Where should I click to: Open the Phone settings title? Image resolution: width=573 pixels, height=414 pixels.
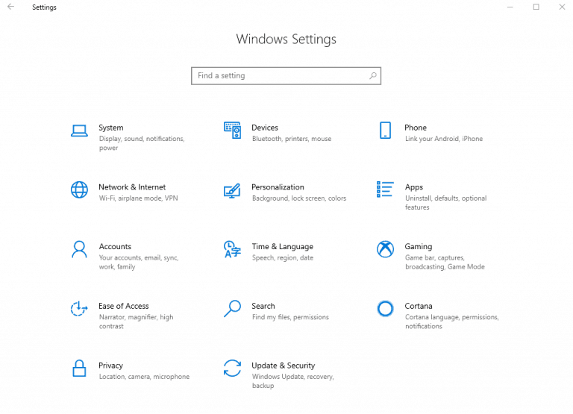click(x=416, y=128)
